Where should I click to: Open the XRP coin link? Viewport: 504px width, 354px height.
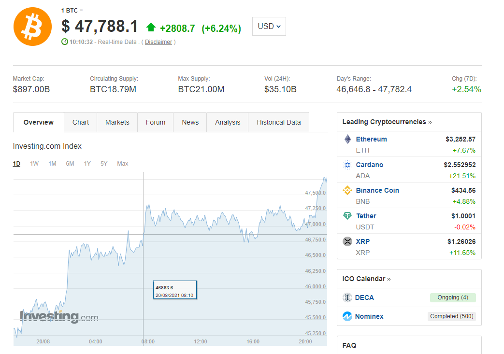[362, 241]
